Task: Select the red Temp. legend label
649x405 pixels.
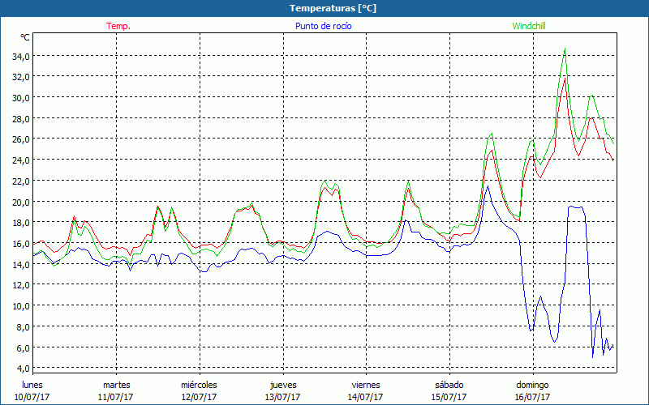Action: pyautogui.click(x=118, y=26)
